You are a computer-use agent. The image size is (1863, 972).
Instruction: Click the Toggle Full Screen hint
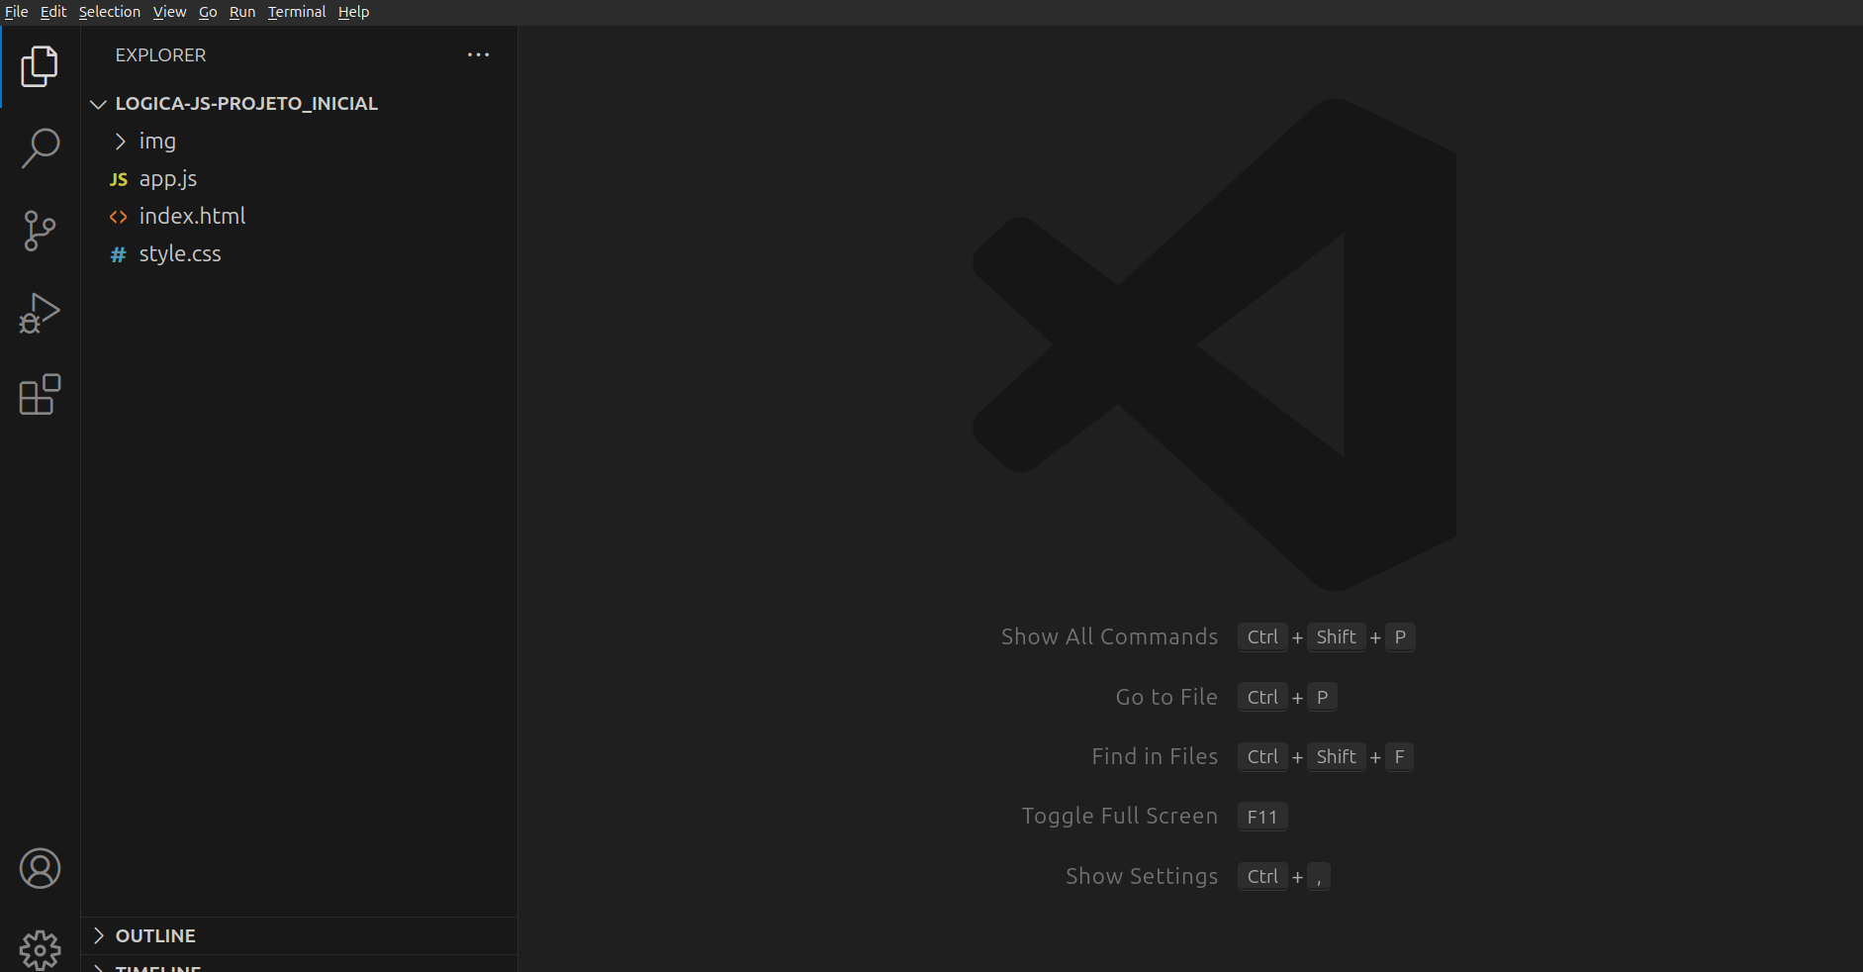(x=1119, y=817)
